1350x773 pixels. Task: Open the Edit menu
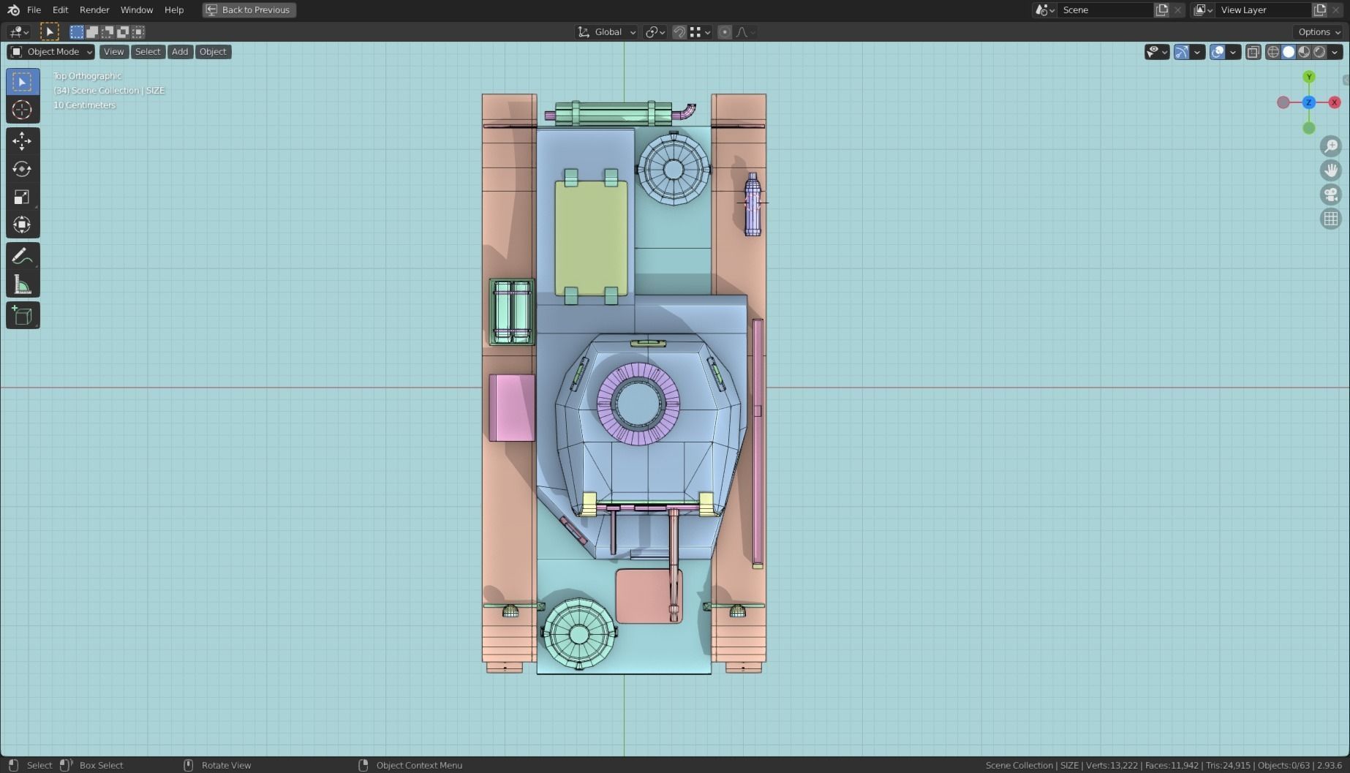(x=60, y=10)
